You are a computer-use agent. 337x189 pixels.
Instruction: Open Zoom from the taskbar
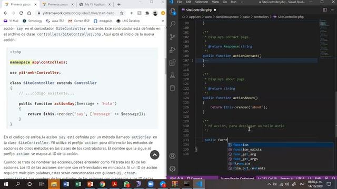point(151,184)
